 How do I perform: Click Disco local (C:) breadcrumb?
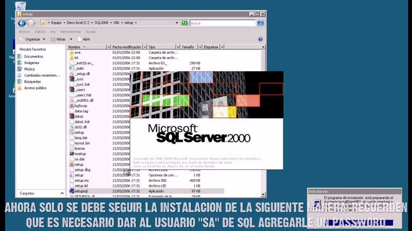point(78,23)
